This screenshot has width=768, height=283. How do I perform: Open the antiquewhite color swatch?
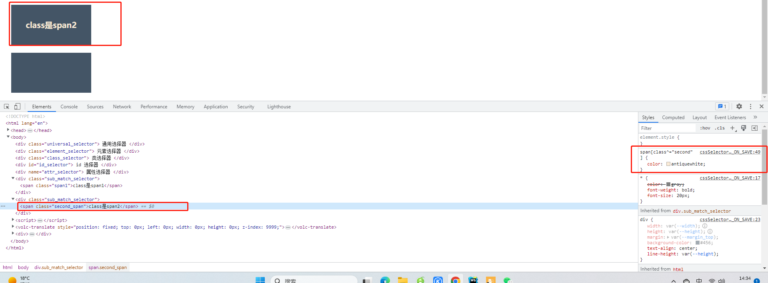point(668,164)
